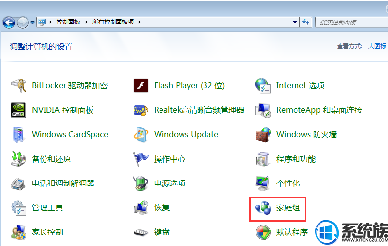Open the NVIDIA 控制面板 text link
Screen dimensions: 388x246
click(63, 110)
